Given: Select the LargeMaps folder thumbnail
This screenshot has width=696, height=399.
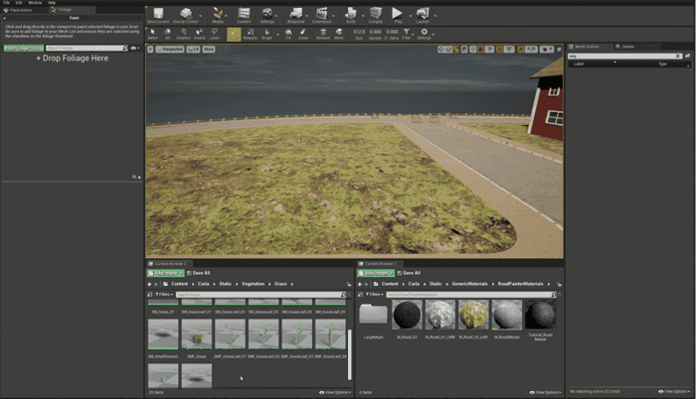Looking at the screenshot, I should (x=374, y=316).
